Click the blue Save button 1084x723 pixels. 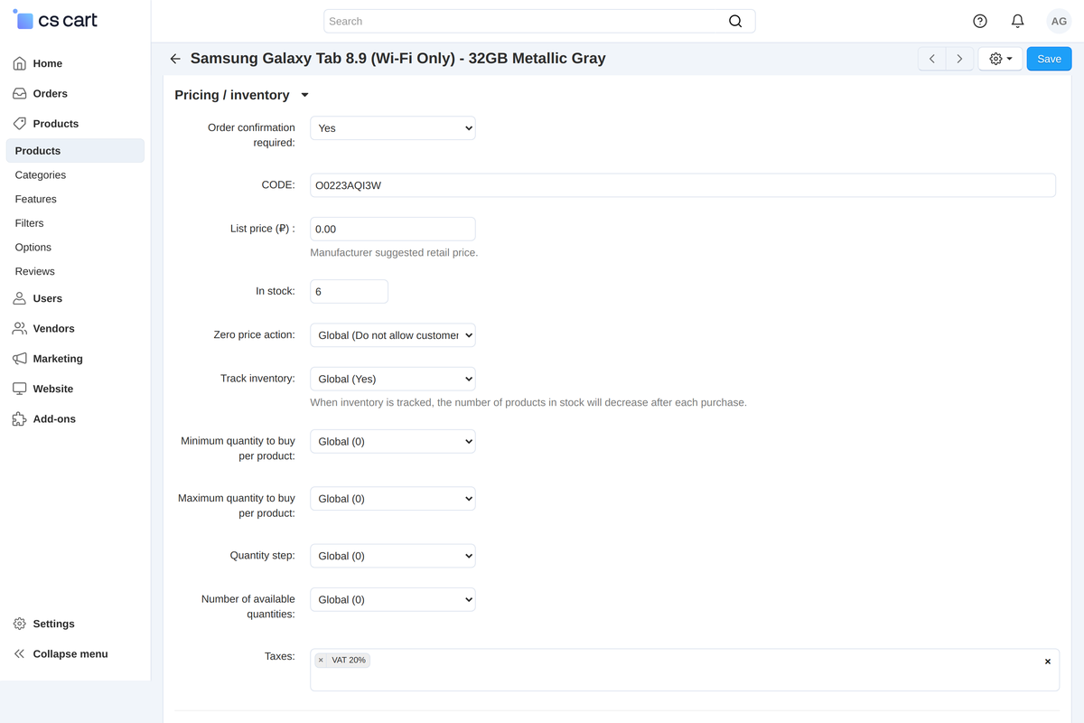pos(1049,59)
